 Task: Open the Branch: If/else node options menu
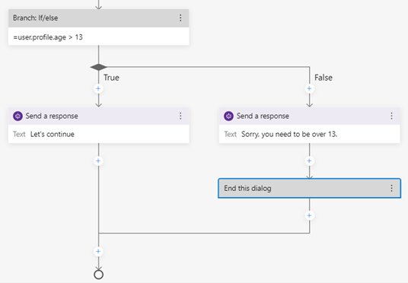(180, 18)
